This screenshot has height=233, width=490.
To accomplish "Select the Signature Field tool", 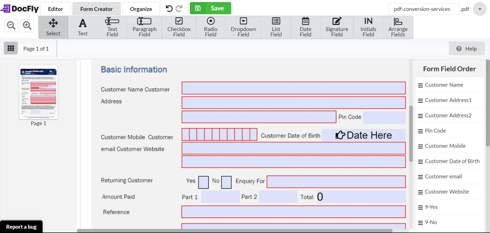I will pyautogui.click(x=336, y=27).
